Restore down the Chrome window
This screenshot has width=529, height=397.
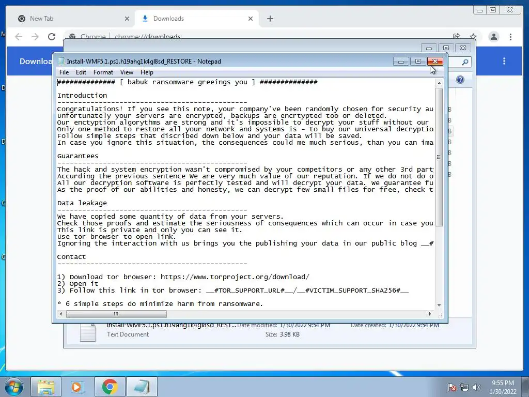pyautogui.click(x=492, y=10)
